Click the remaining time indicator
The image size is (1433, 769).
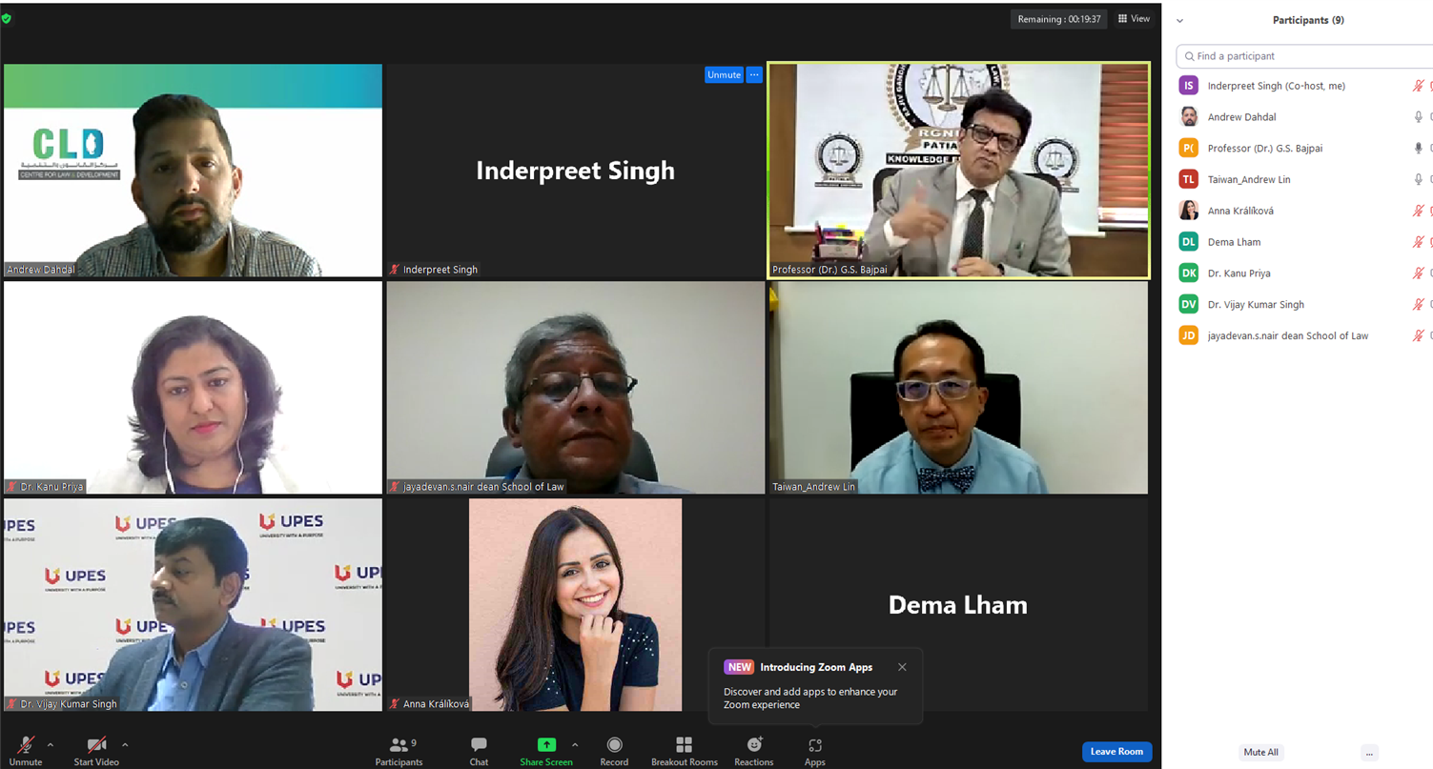1059,19
